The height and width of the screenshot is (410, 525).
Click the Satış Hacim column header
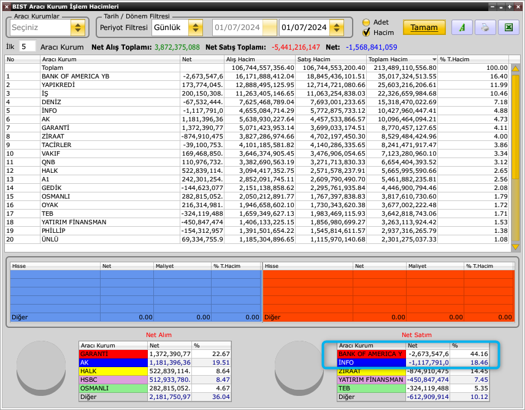click(x=331, y=59)
